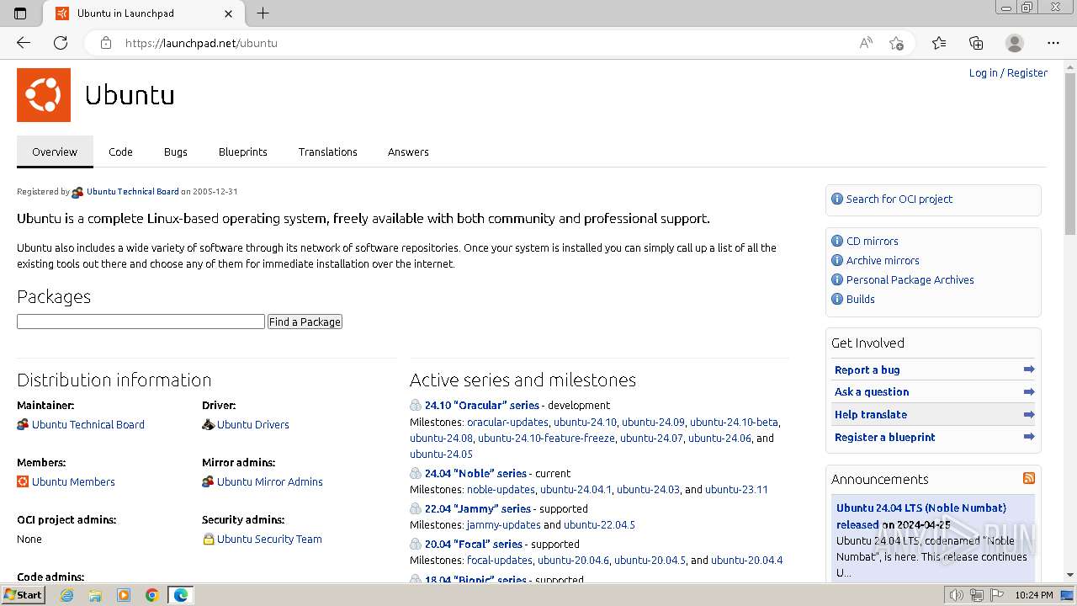
Task: Click the Announcements RSS feed icon
Action: click(x=1029, y=478)
